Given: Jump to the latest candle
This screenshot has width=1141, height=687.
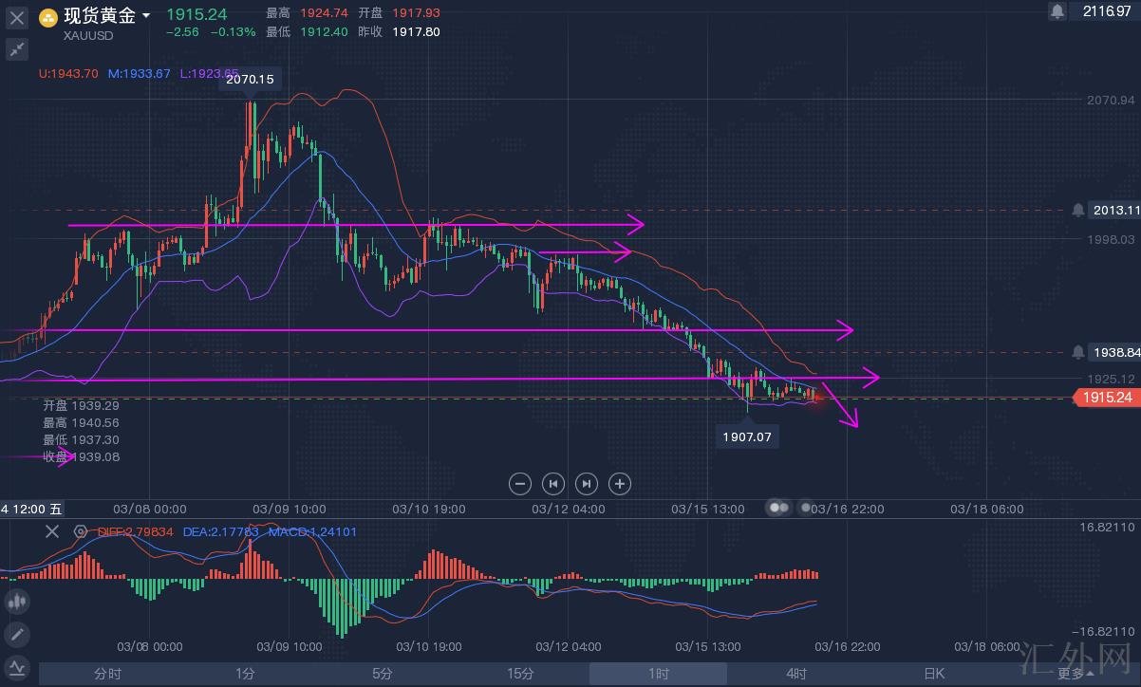Looking at the screenshot, I should (586, 483).
